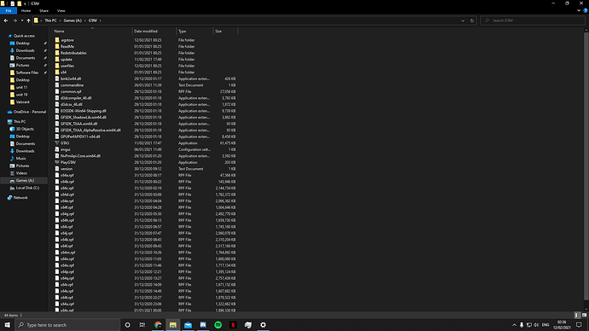This screenshot has width=589, height=331.
Task: Open the View ribbon tab
Action: pos(61,11)
